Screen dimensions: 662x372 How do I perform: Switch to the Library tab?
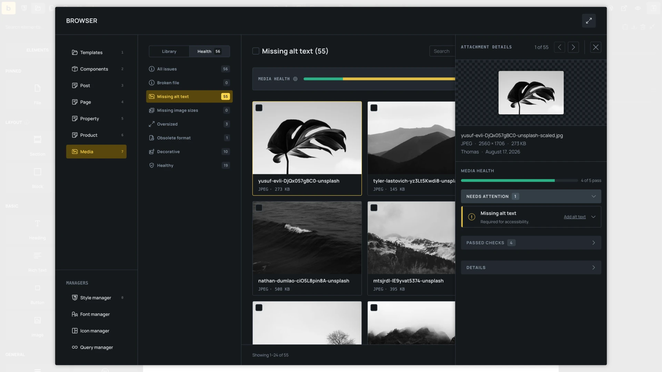(x=169, y=51)
